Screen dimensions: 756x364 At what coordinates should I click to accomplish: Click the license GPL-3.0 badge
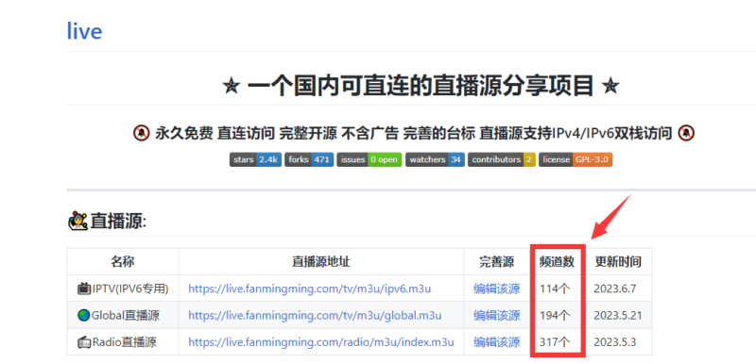pyautogui.click(x=576, y=159)
